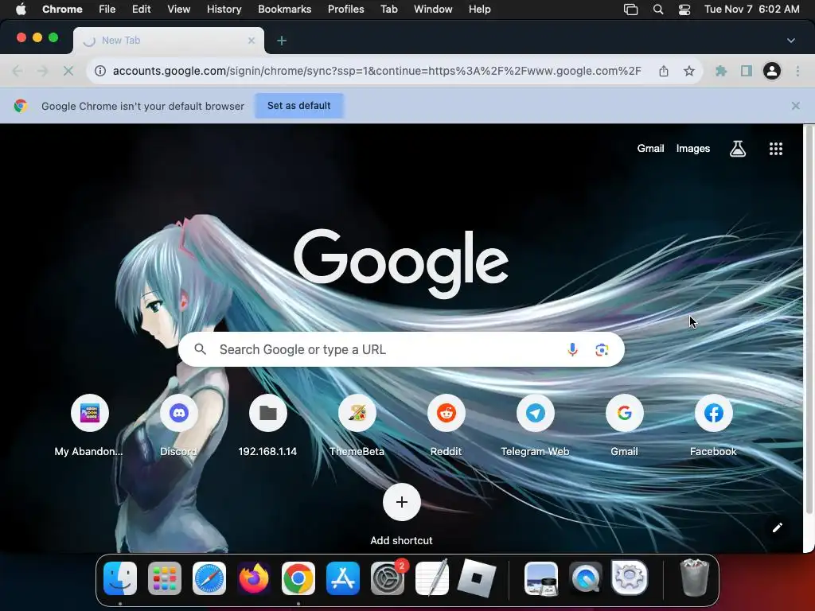
Task: Open Control Center in the menu bar
Action: pyautogui.click(x=684, y=10)
